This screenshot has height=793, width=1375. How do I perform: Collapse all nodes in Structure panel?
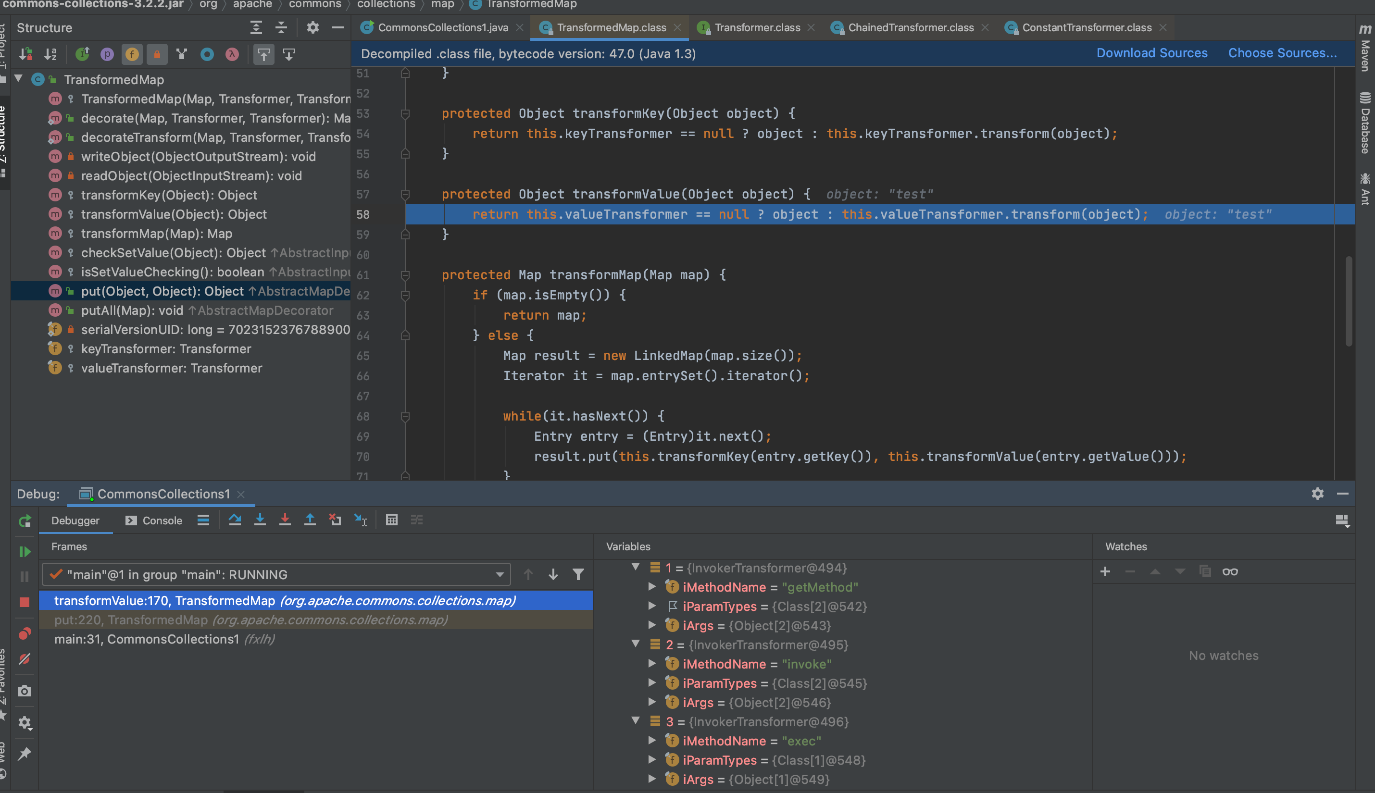click(281, 27)
